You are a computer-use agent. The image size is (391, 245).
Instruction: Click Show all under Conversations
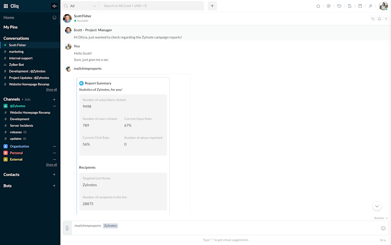click(x=51, y=90)
